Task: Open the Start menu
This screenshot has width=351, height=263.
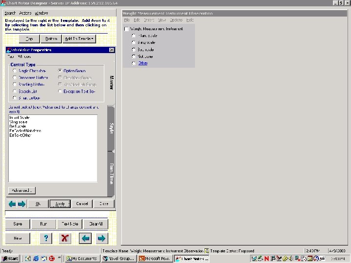Action: (x=10, y=259)
